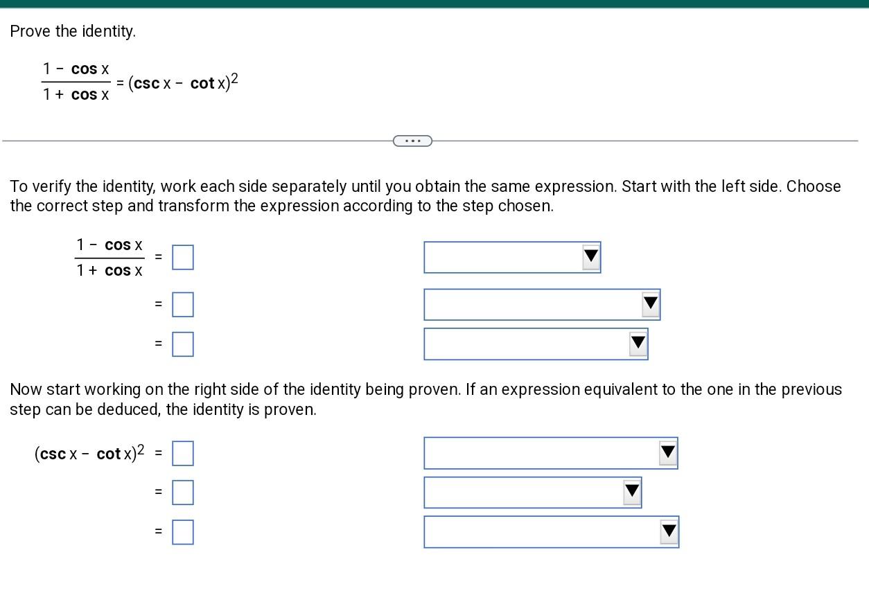Click the arrow icon on the first right-side dropdown

click(x=667, y=453)
